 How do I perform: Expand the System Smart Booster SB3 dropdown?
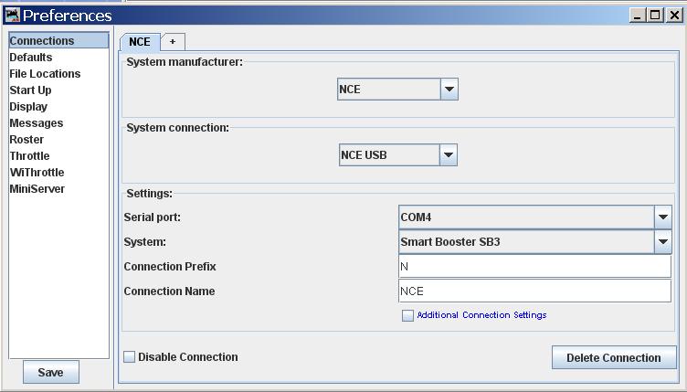pos(535,242)
